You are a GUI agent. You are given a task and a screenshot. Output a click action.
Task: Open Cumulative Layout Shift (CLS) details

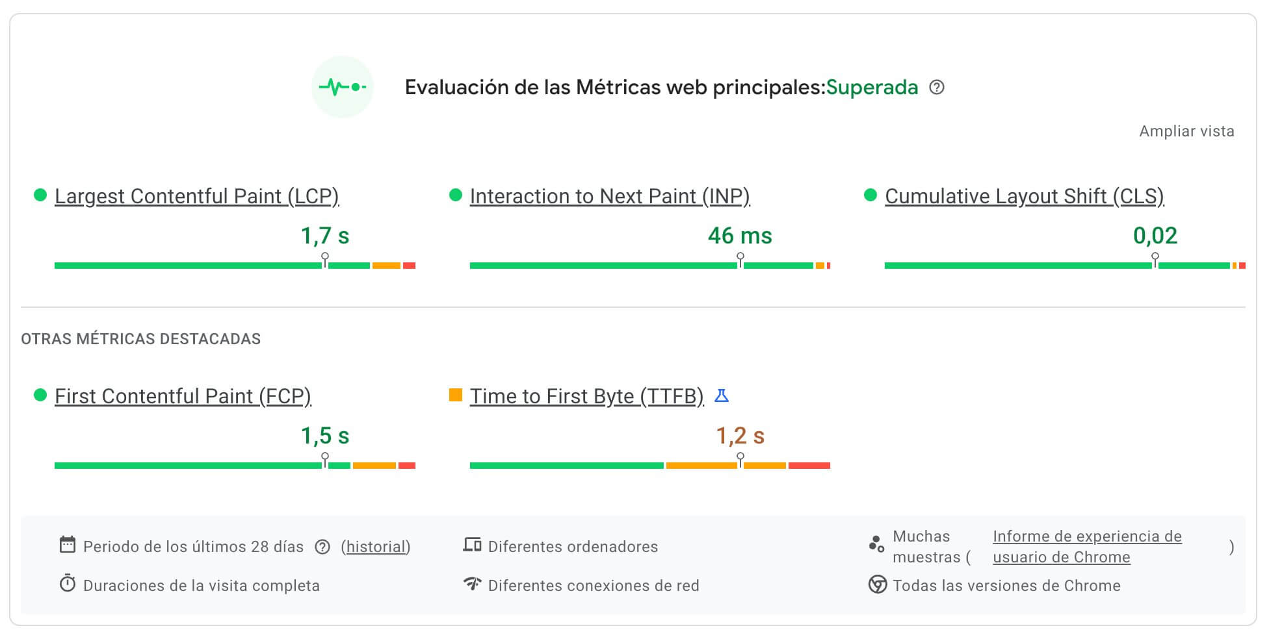pyautogui.click(x=1024, y=195)
